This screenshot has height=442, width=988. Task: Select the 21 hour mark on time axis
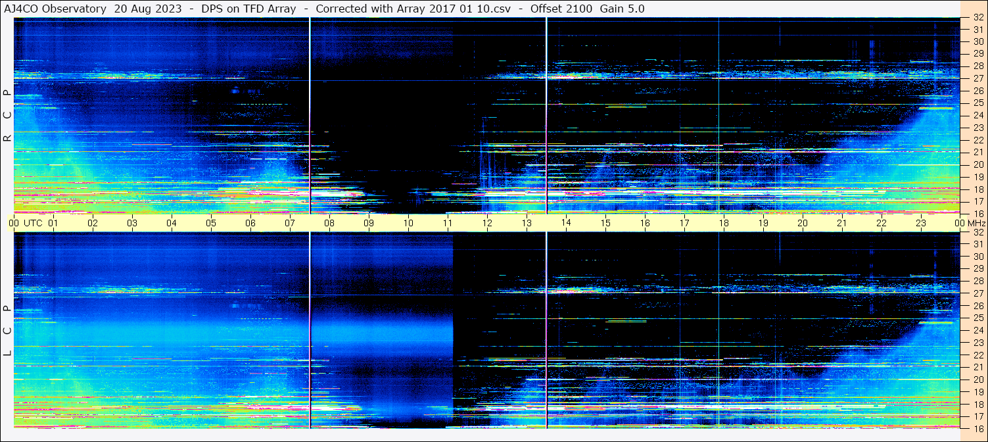click(842, 223)
